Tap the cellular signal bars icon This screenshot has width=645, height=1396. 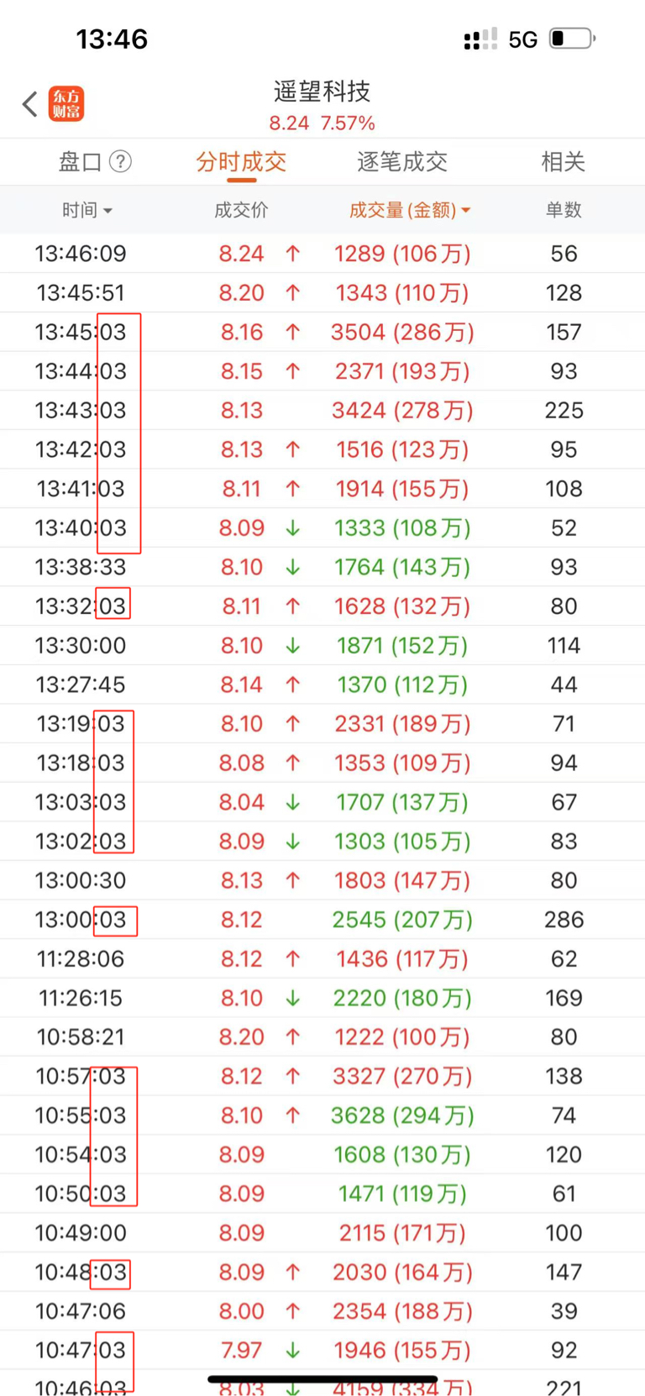(480, 39)
